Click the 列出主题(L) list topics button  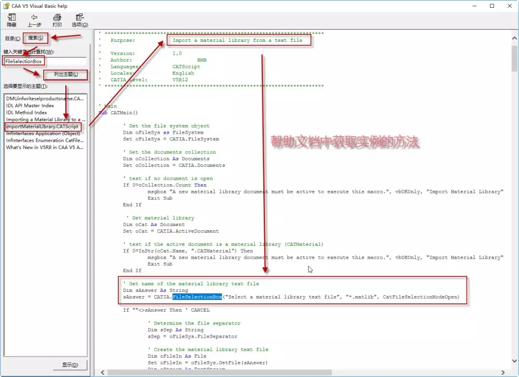coord(66,75)
